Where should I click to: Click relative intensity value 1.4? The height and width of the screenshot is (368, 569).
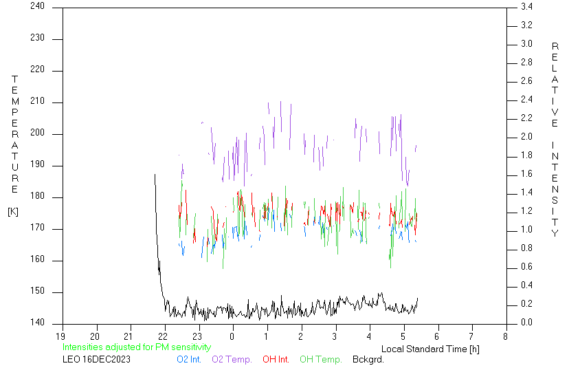pyautogui.click(x=526, y=192)
